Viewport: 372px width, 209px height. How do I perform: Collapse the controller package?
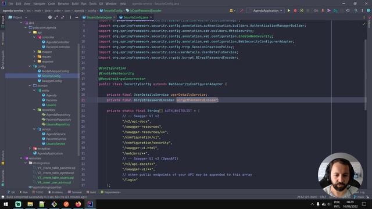coord(34,37)
